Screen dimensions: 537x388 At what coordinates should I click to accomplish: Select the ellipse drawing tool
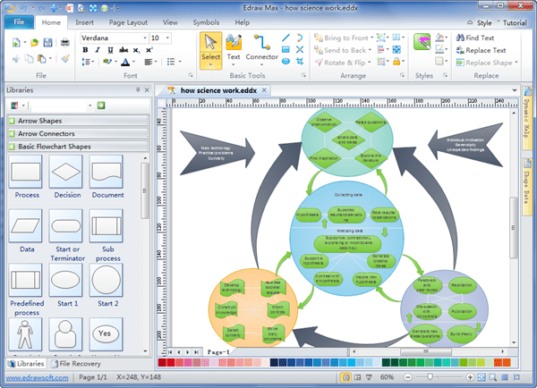tap(286, 62)
